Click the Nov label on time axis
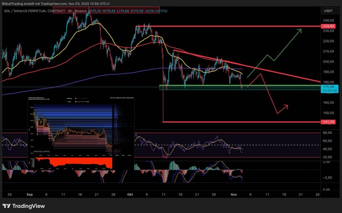 pyautogui.click(x=234, y=194)
